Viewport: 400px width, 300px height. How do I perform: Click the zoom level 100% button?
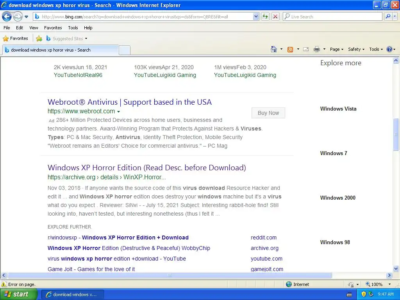(374, 284)
